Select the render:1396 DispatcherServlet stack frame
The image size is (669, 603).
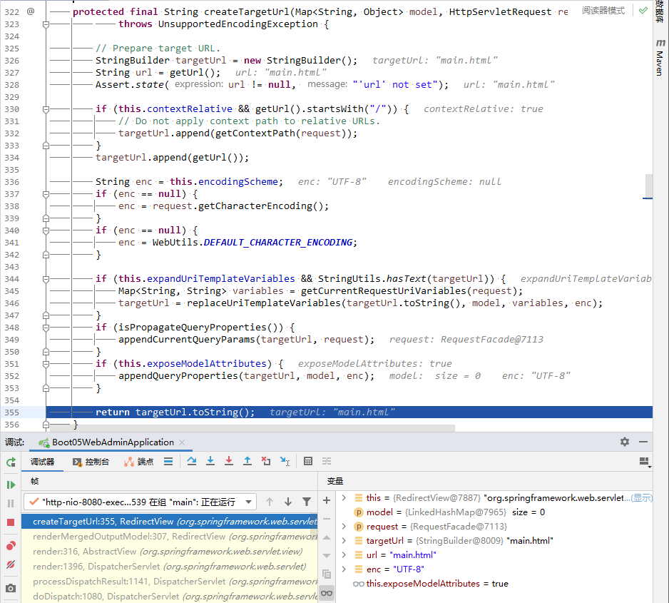point(169,567)
